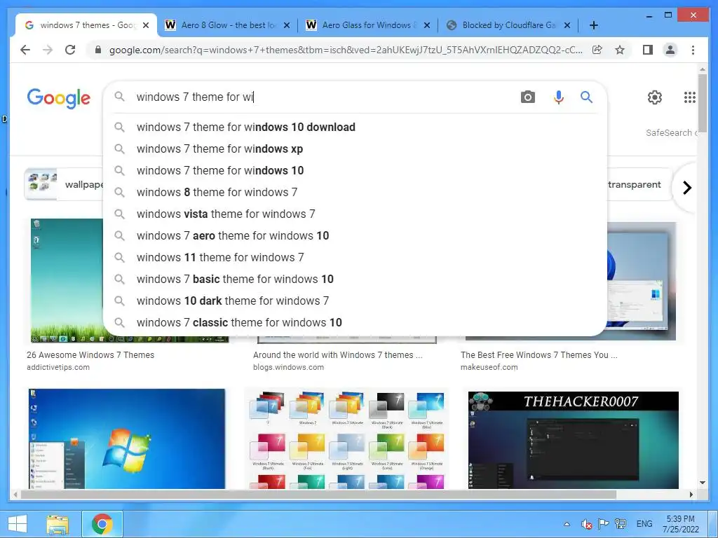The width and height of the screenshot is (718, 538).
Task: Switch to 'Aero Glass for Windows' tab
Action: click(369, 25)
